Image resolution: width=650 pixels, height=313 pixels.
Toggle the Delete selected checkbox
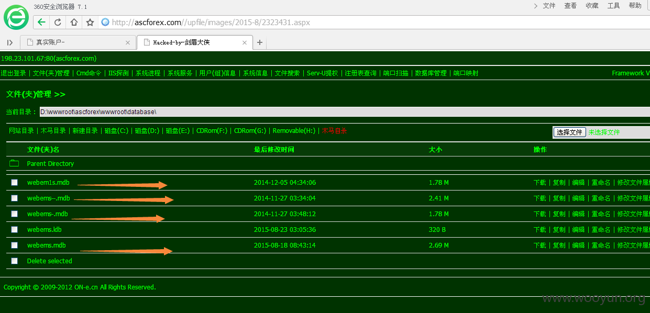(15, 261)
